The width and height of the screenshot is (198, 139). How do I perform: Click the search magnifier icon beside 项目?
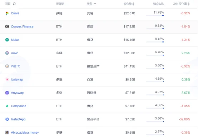tap(14, 4)
